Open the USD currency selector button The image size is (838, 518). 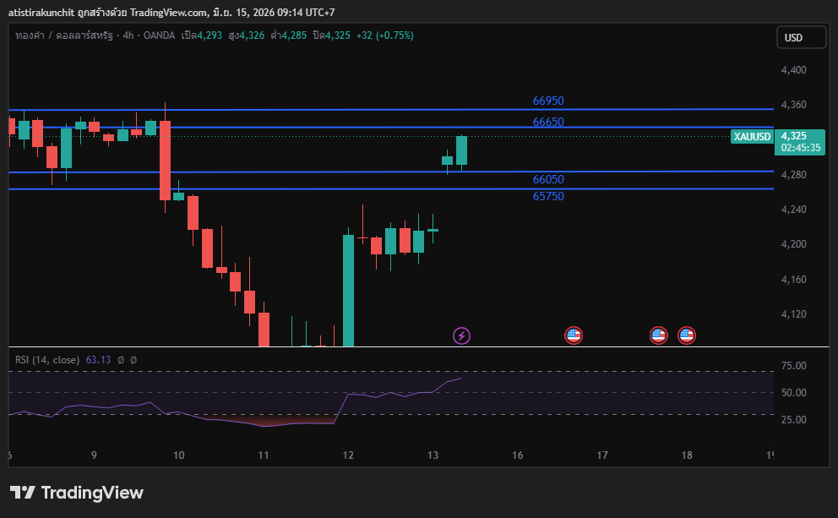(x=801, y=37)
